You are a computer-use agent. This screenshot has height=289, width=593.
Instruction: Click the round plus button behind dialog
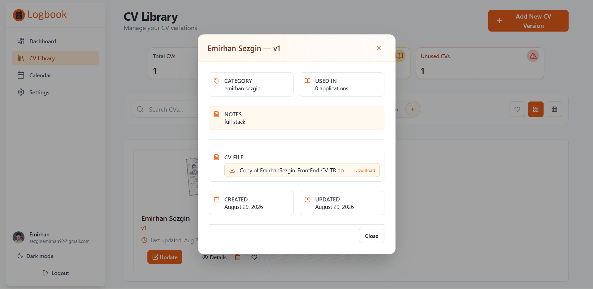coord(413,109)
